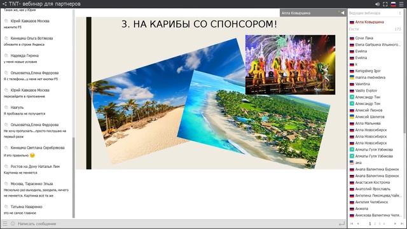This screenshot has width=407, height=229.
Task: Click avatar icon of Надежда Гирина in chat
Action: click(6, 55)
